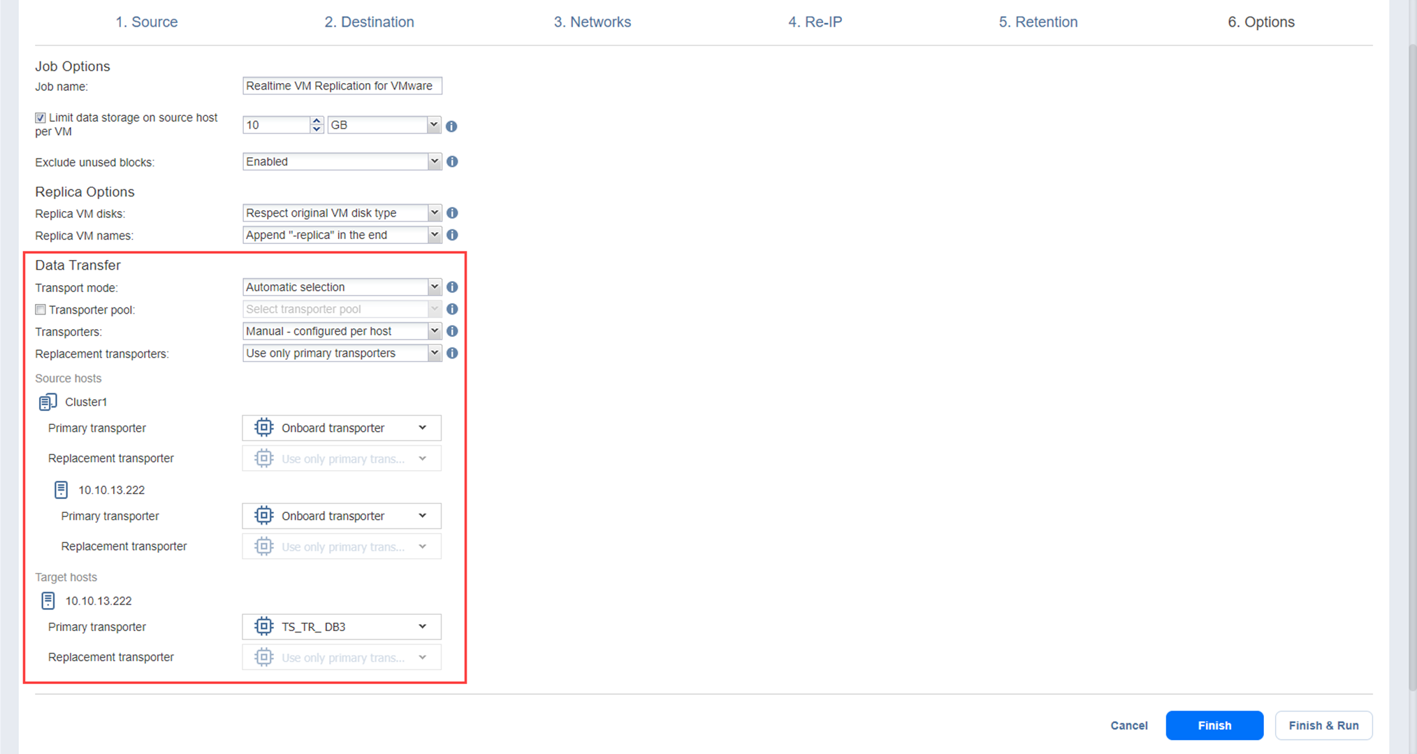Image resolution: width=1417 pixels, height=754 pixels.
Task: Click the Cancel button
Action: tap(1128, 725)
